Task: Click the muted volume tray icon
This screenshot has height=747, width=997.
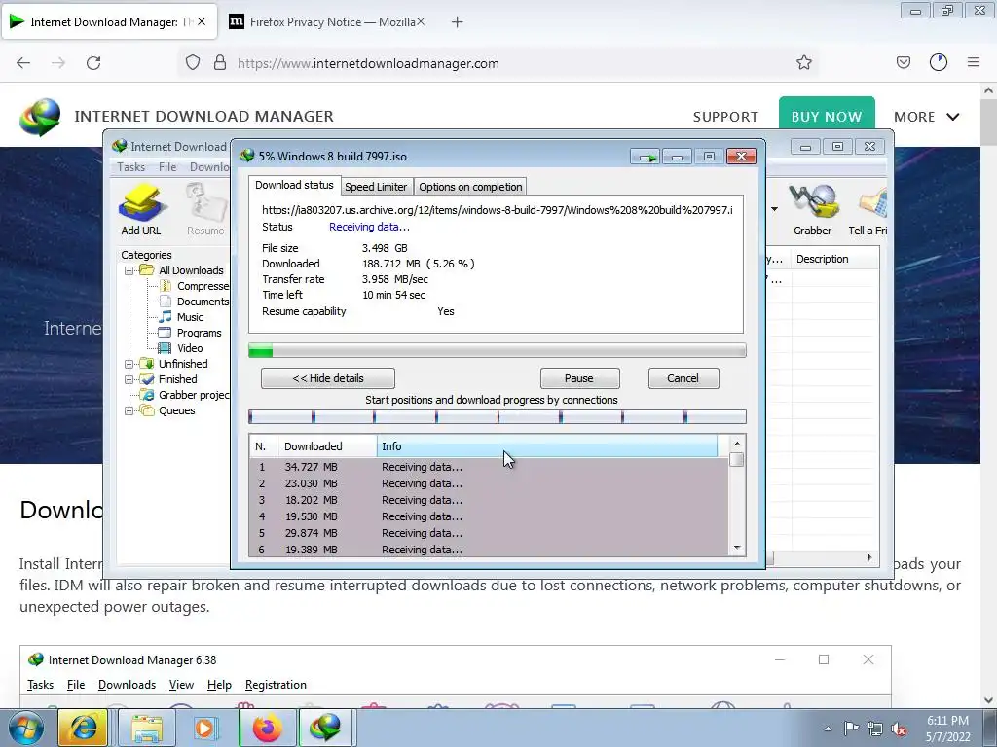Action: [899, 729]
